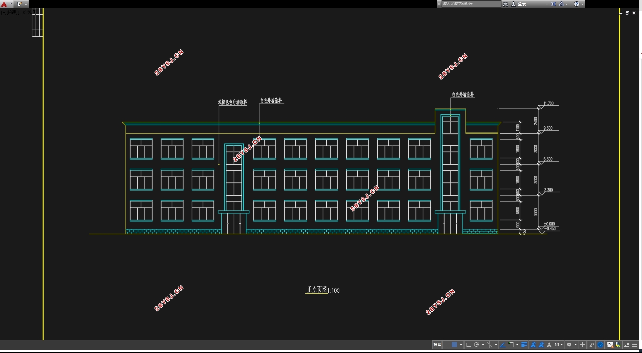Expand the Stay Connected dropdown arrow
642x353 pixels.
click(x=566, y=4)
